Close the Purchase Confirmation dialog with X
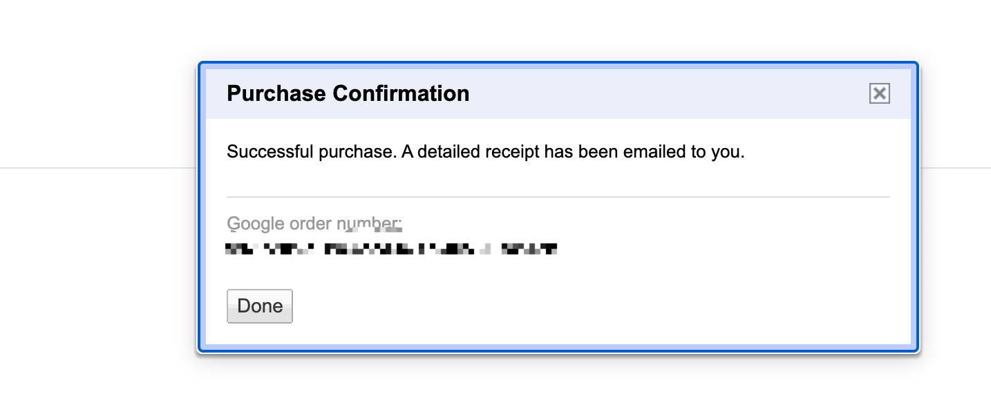This screenshot has width=991, height=412. coord(879,93)
